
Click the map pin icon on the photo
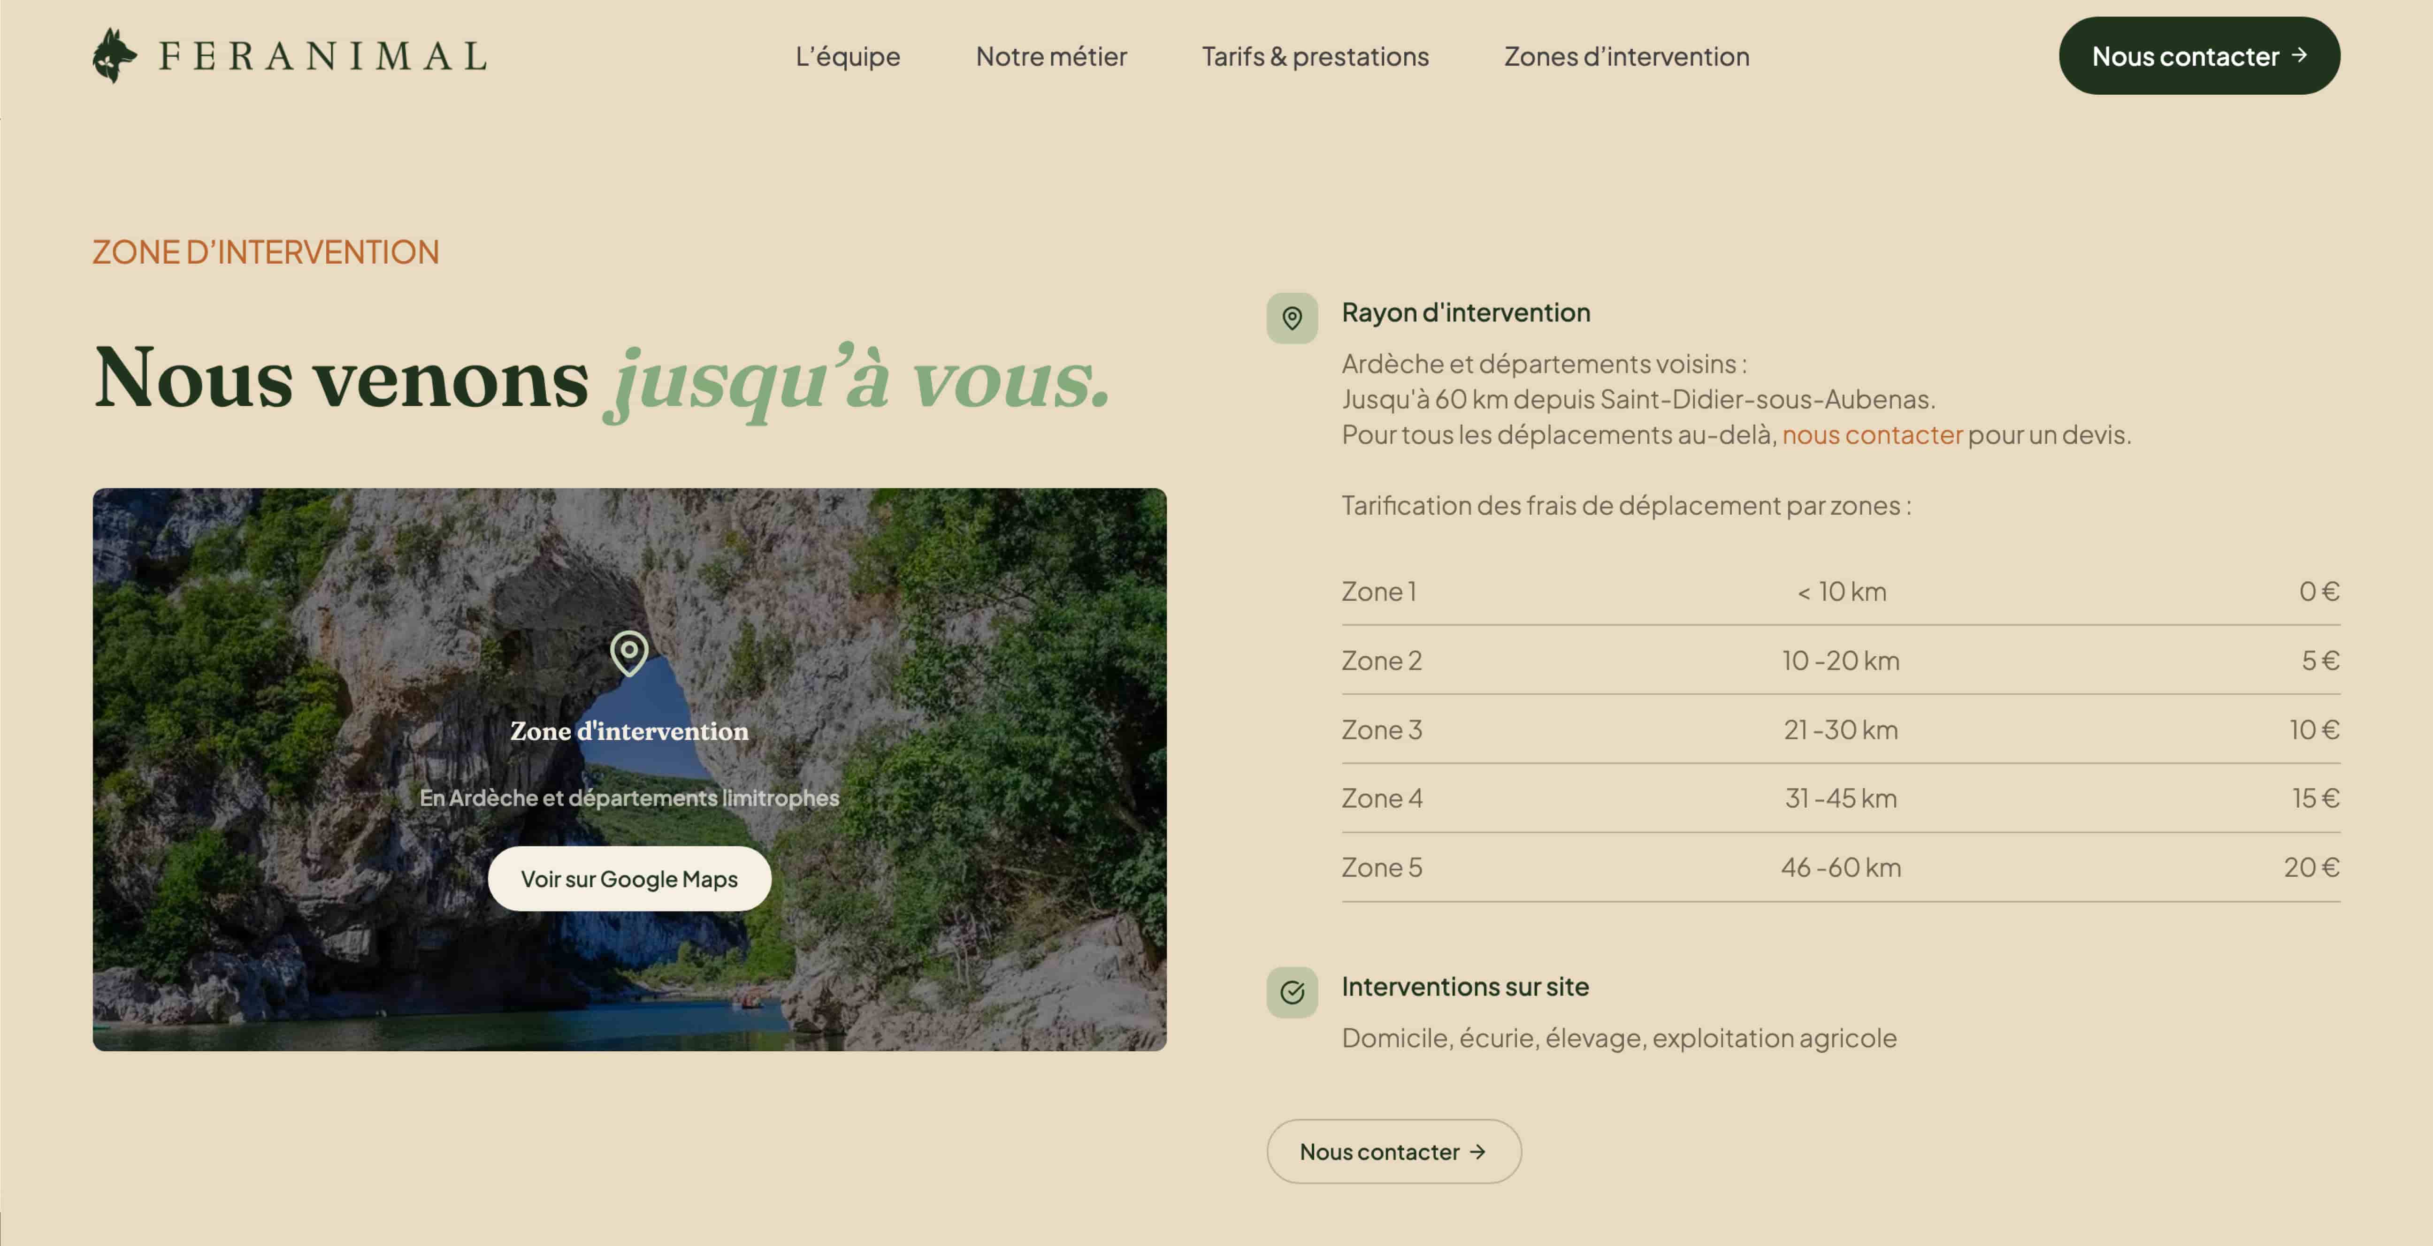point(629,653)
